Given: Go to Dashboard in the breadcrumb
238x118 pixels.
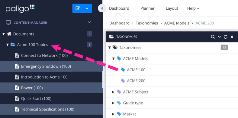Looking at the screenshot, I should [120, 23].
